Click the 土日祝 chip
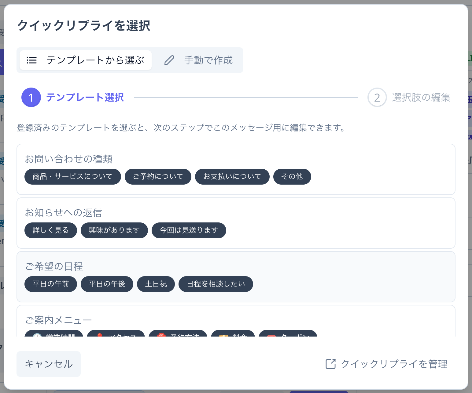 tap(156, 284)
